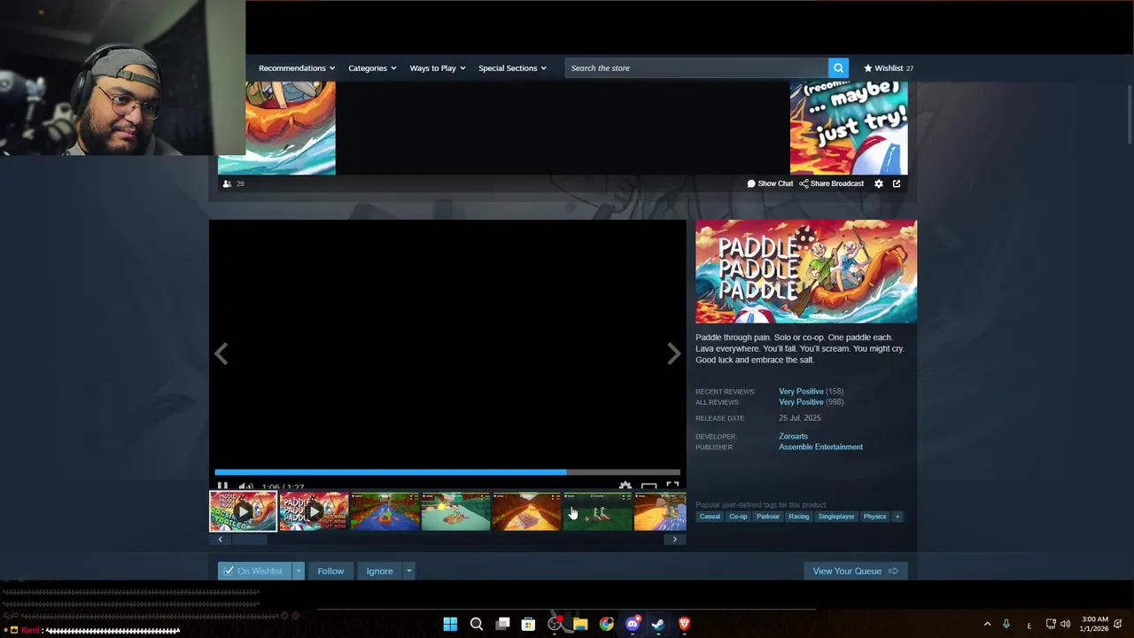This screenshot has height=638, width=1134.
Task: Select the Physics tag
Action: (874, 517)
